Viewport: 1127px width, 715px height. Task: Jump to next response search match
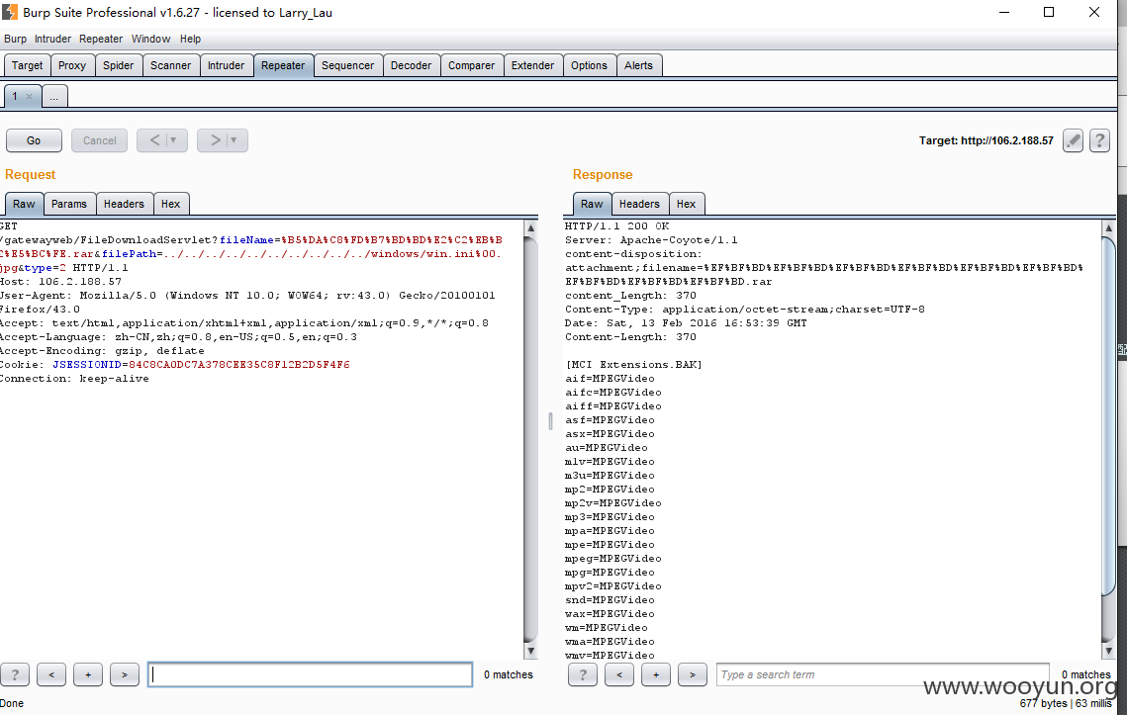pos(693,674)
